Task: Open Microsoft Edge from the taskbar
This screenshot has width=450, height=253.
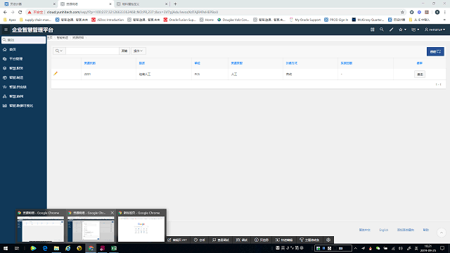Action: 45,248
